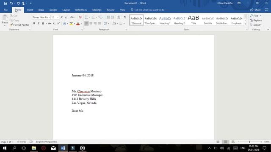
Task: Switch to Read Mode view
Action: coord(218,142)
